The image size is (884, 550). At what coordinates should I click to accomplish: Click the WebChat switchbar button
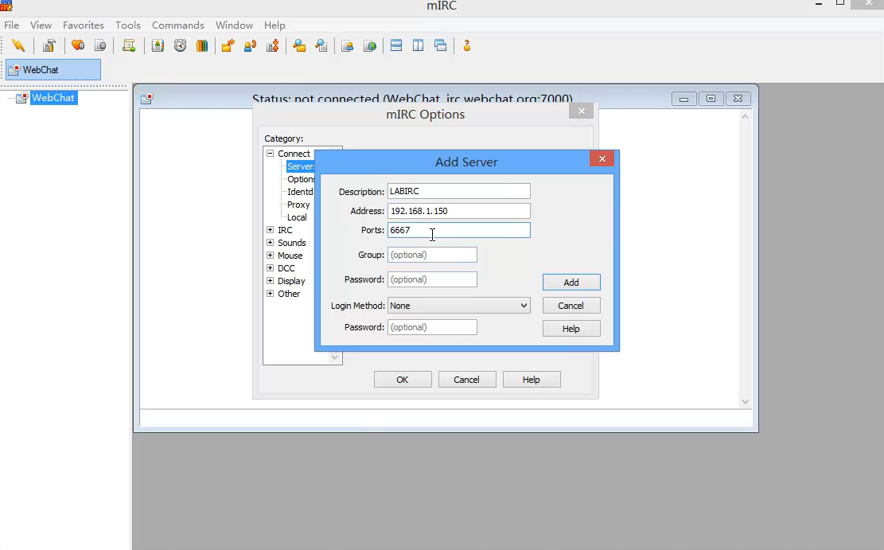53,70
